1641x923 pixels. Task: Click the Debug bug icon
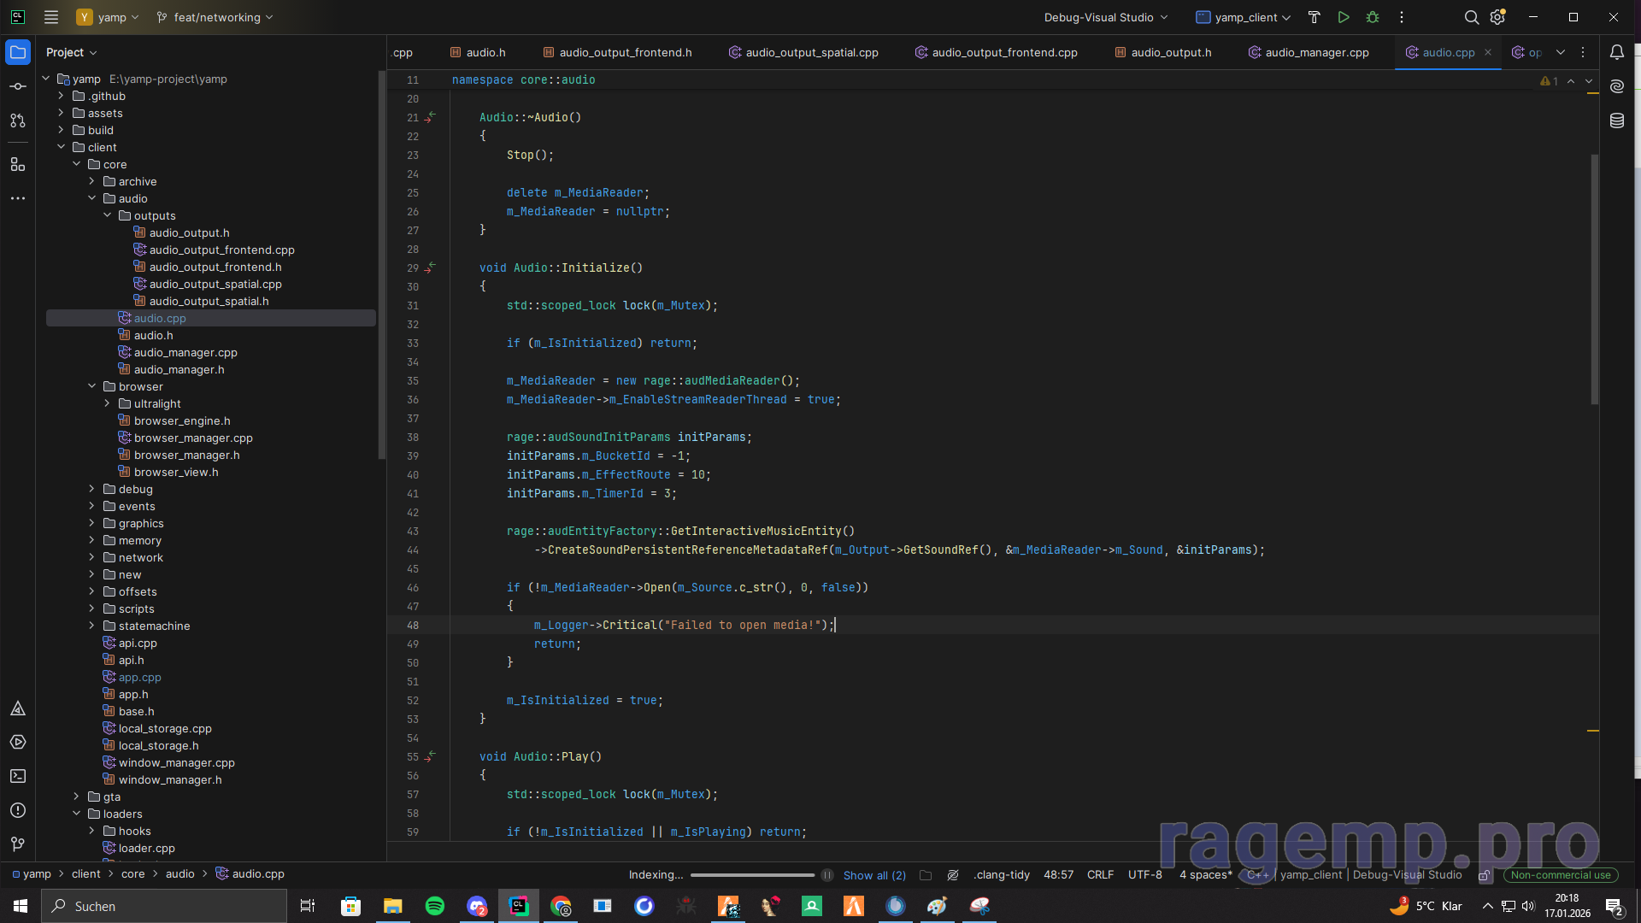click(1373, 17)
